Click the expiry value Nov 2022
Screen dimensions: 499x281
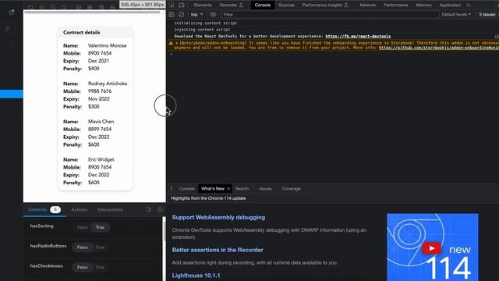[99, 99]
